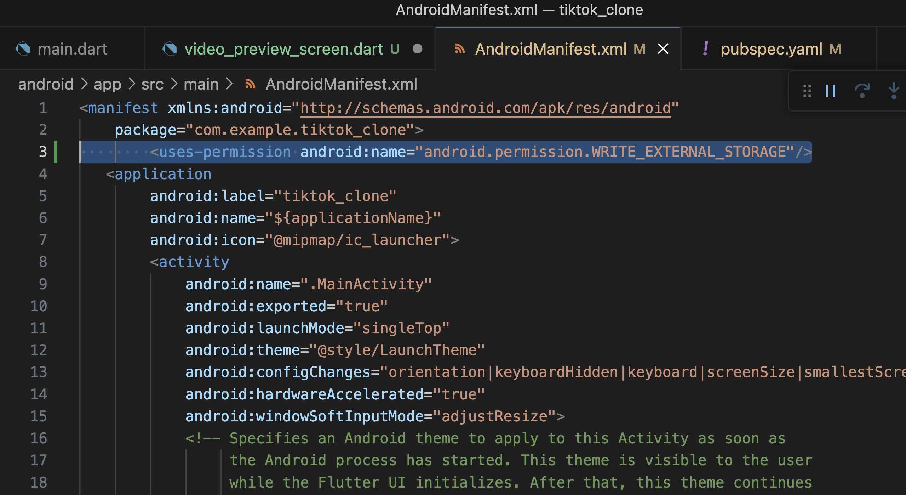Screen dimensions: 906x495
Task: Pause the debug session
Action: (830, 91)
